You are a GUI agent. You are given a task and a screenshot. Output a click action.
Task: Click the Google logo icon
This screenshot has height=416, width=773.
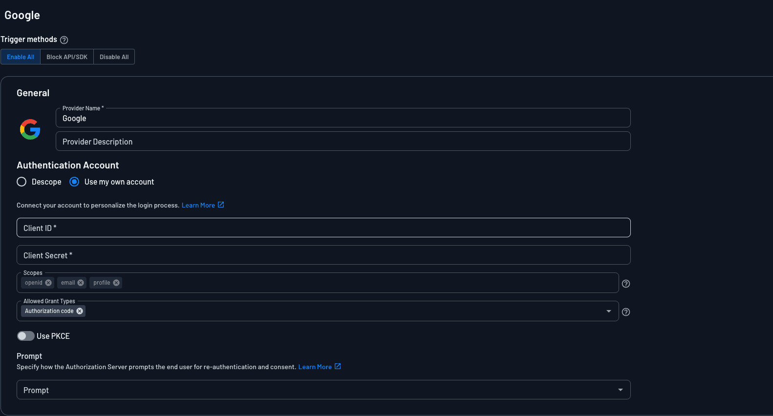[x=30, y=129]
